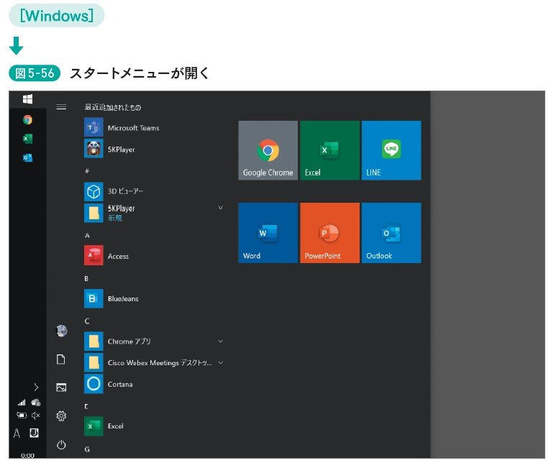Click the taskbar clock 0:00
The image size is (556, 468).
pos(27,455)
